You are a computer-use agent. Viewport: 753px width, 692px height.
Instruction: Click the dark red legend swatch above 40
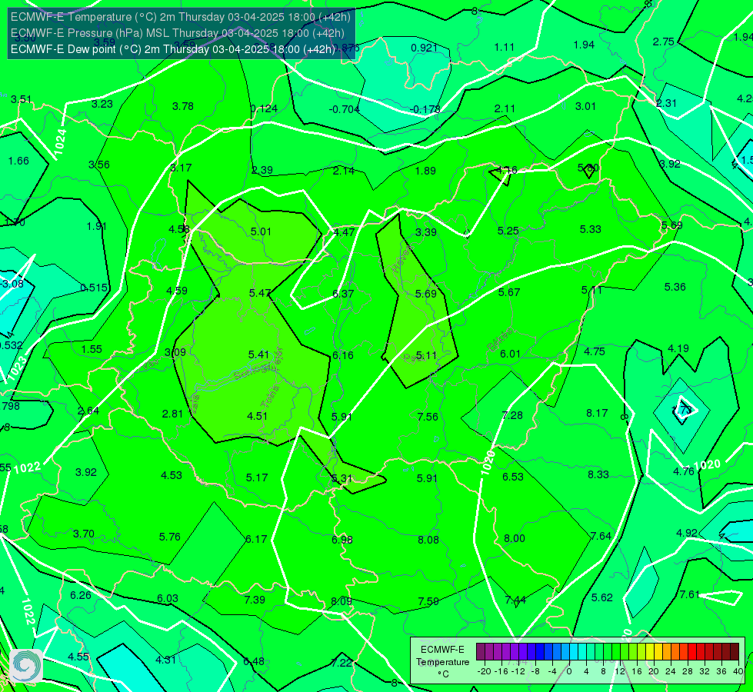(735, 652)
